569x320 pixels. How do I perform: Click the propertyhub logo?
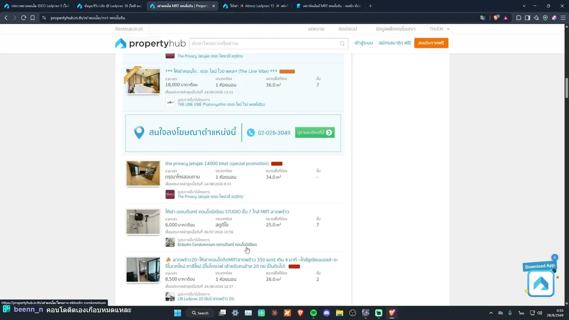coord(150,43)
